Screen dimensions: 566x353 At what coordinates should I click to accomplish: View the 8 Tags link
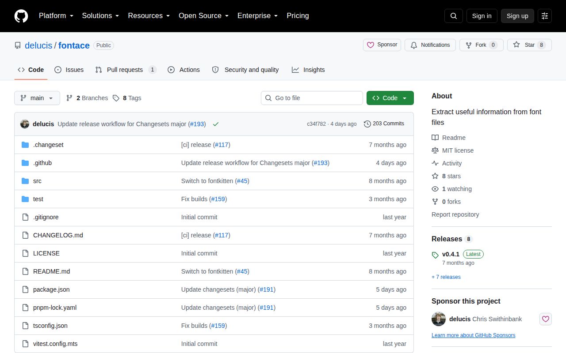pyautogui.click(x=127, y=98)
